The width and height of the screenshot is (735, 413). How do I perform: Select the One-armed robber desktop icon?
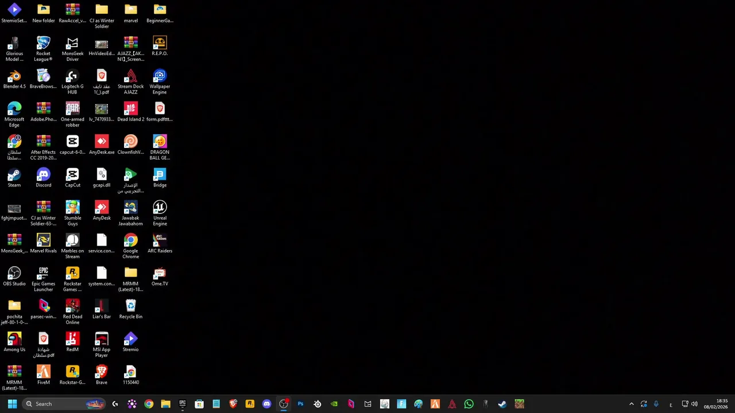(x=72, y=115)
